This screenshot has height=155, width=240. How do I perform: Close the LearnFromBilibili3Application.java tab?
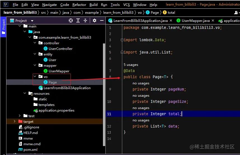(x=171, y=20)
